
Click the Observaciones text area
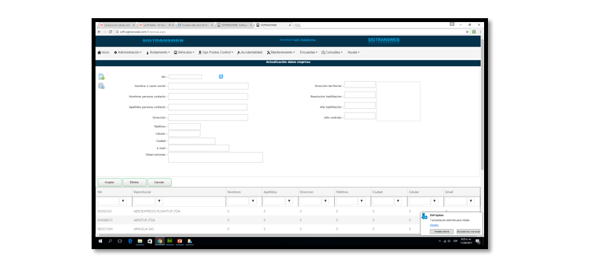[216, 158]
